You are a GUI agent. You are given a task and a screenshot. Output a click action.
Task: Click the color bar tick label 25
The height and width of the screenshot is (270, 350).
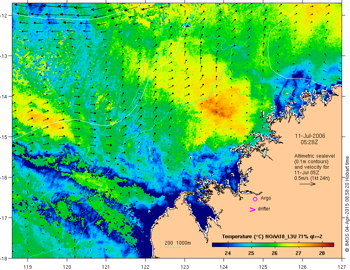[x=251, y=253]
